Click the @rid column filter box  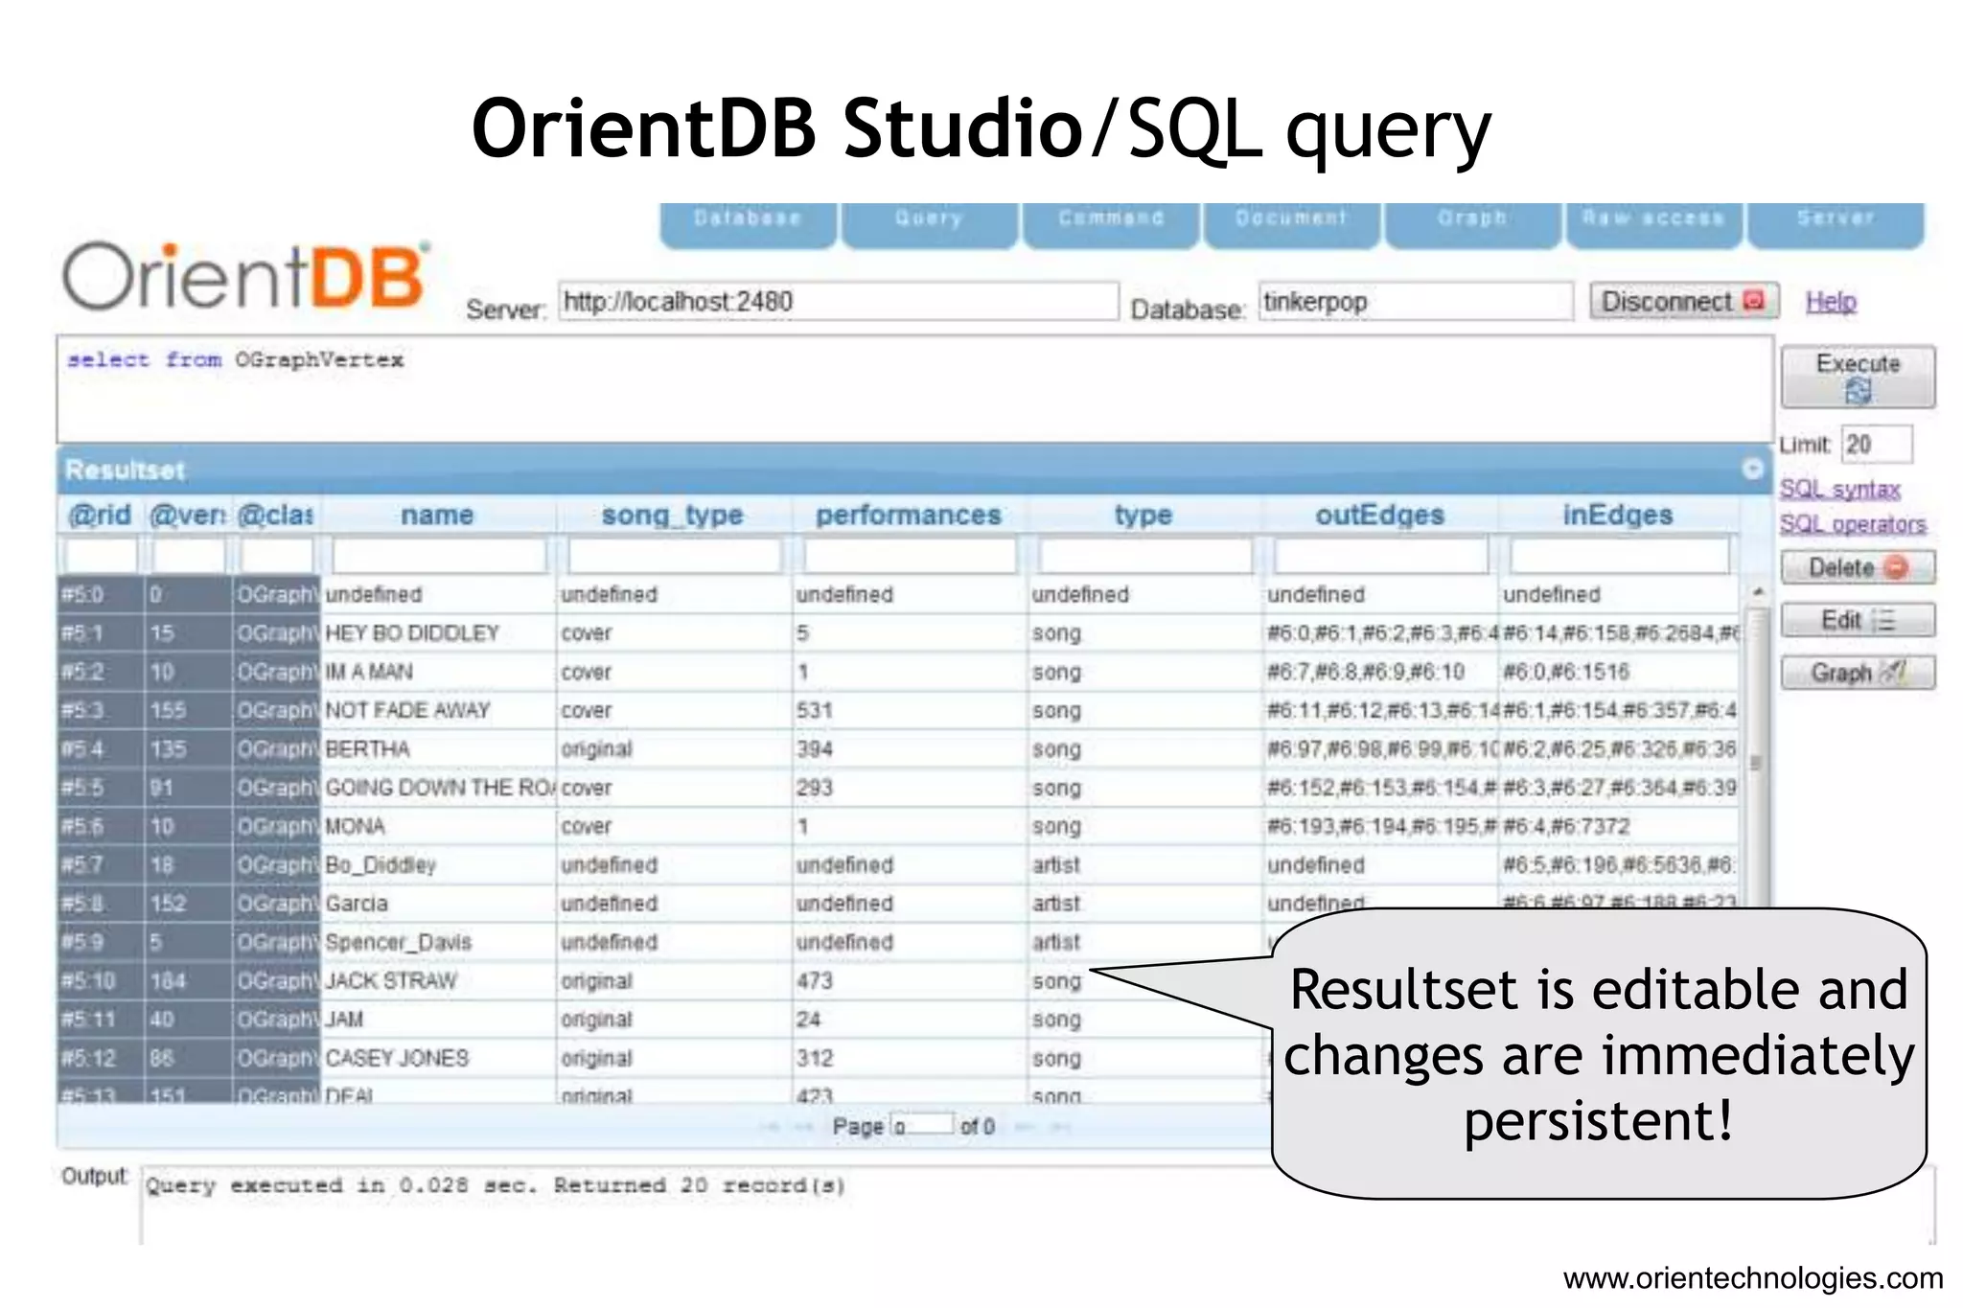pos(101,555)
